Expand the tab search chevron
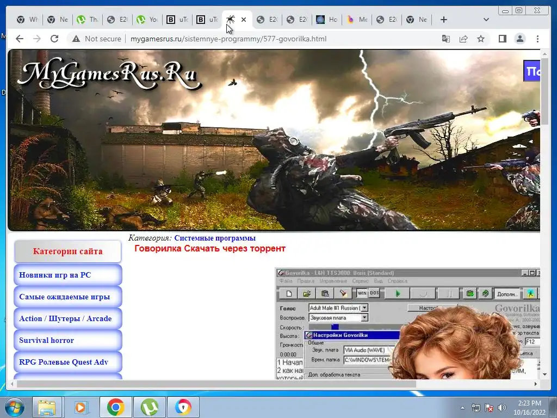Screen dimensions: 557x418 (x=486, y=20)
